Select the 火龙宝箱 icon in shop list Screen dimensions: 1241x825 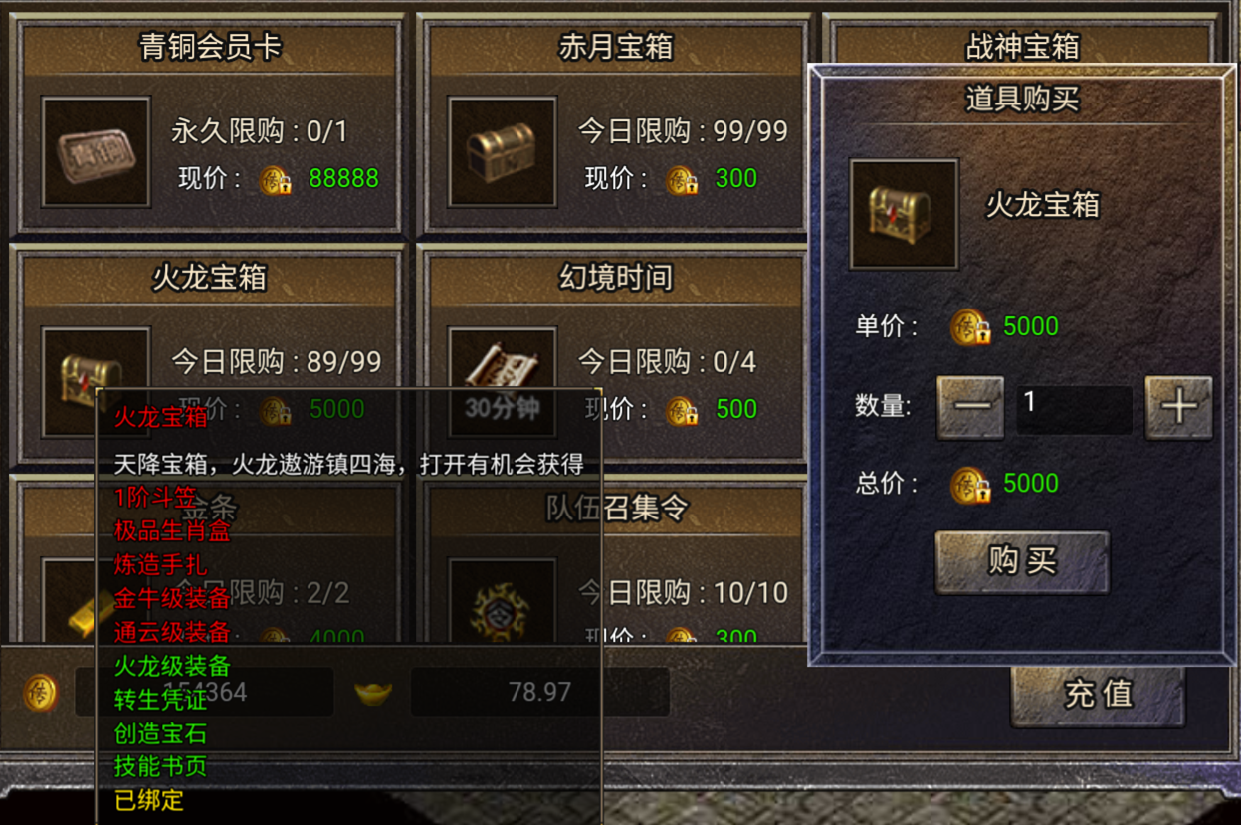[96, 382]
